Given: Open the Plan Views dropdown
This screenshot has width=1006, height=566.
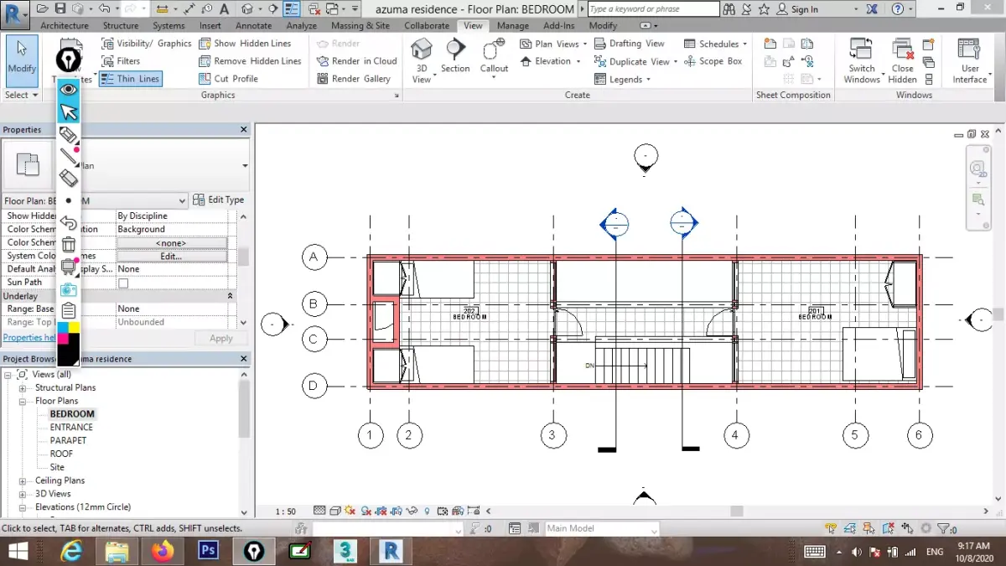Looking at the screenshot, I should coord(552,44).
